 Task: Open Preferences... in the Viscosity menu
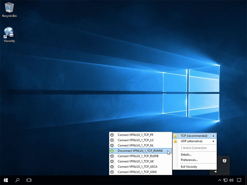tap(195, 160)
